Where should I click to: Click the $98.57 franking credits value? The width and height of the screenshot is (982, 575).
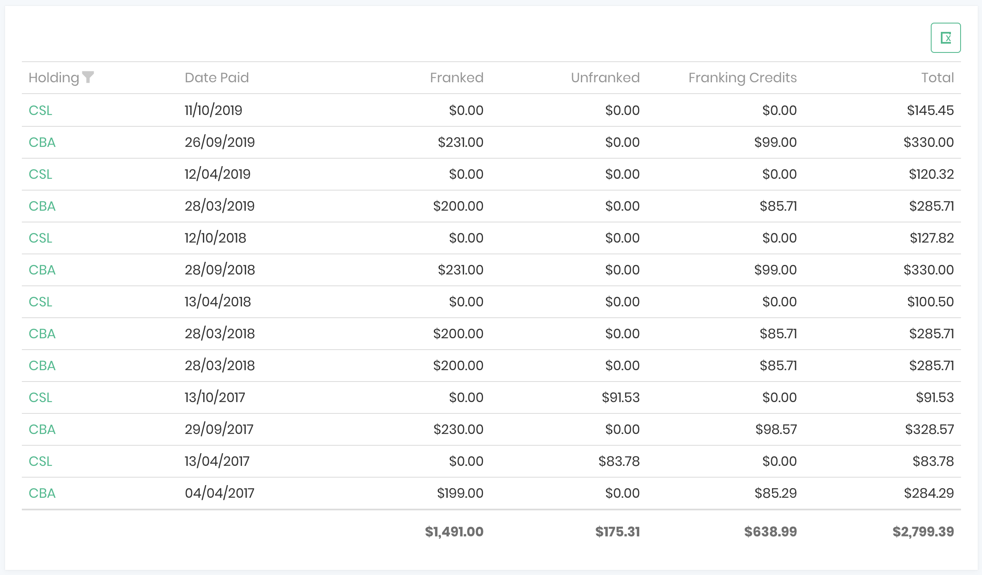(776, 429)
